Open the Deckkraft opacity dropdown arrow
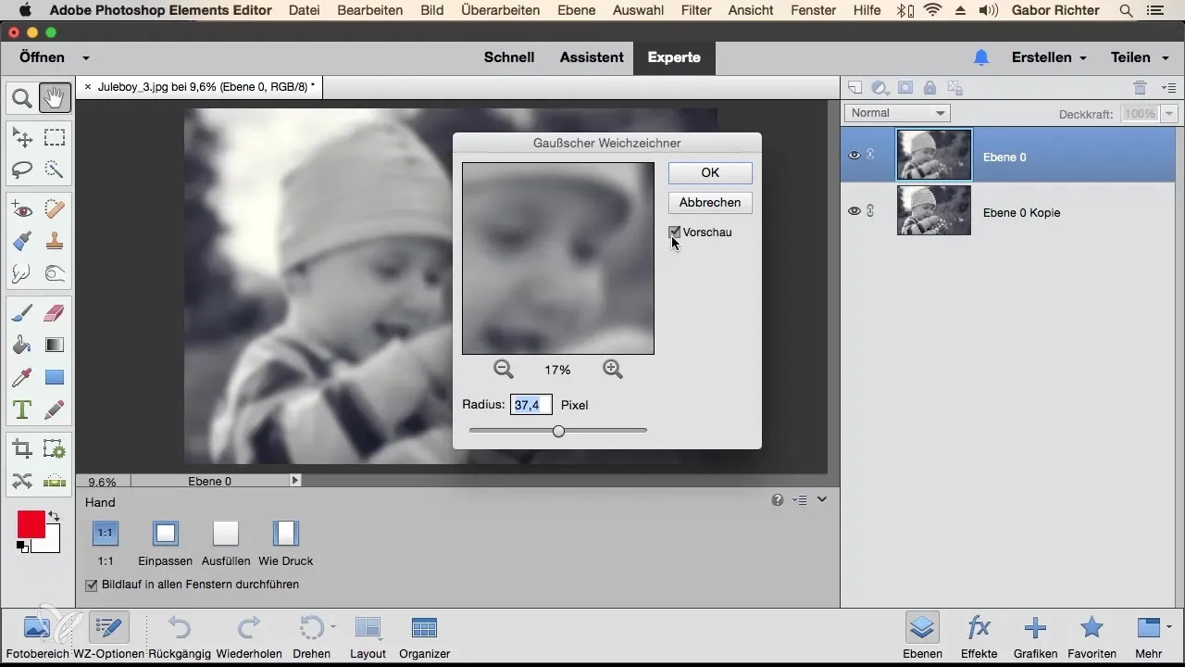 coord(1169,114)
